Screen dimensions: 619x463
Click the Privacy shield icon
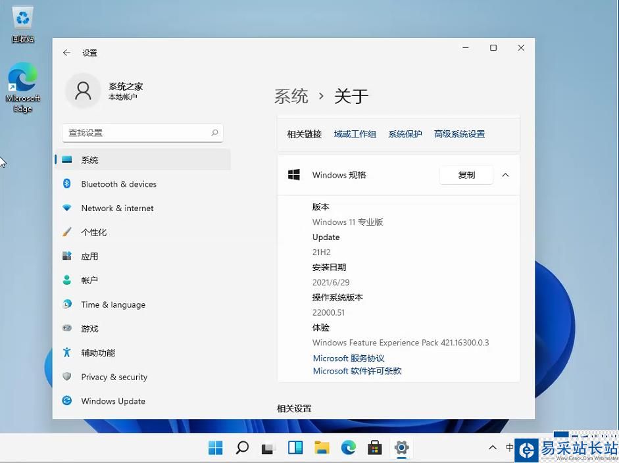coord(66,376)
